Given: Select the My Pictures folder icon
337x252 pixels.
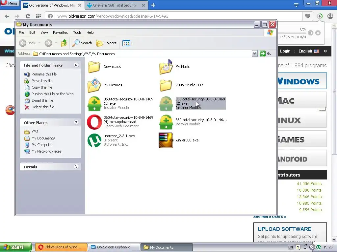Looking at the screenshot, I should pos(94,85).
